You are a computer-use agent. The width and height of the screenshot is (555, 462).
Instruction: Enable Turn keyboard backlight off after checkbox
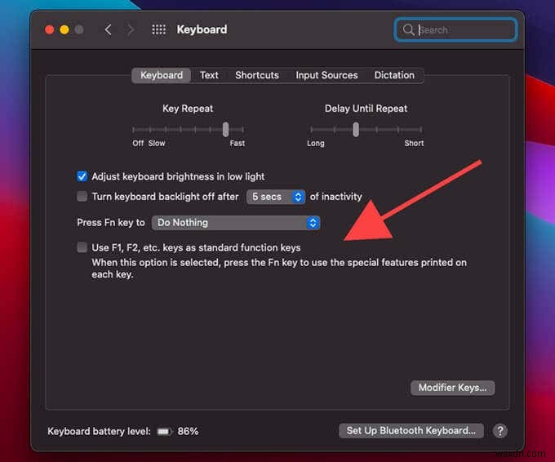(82, 196)
